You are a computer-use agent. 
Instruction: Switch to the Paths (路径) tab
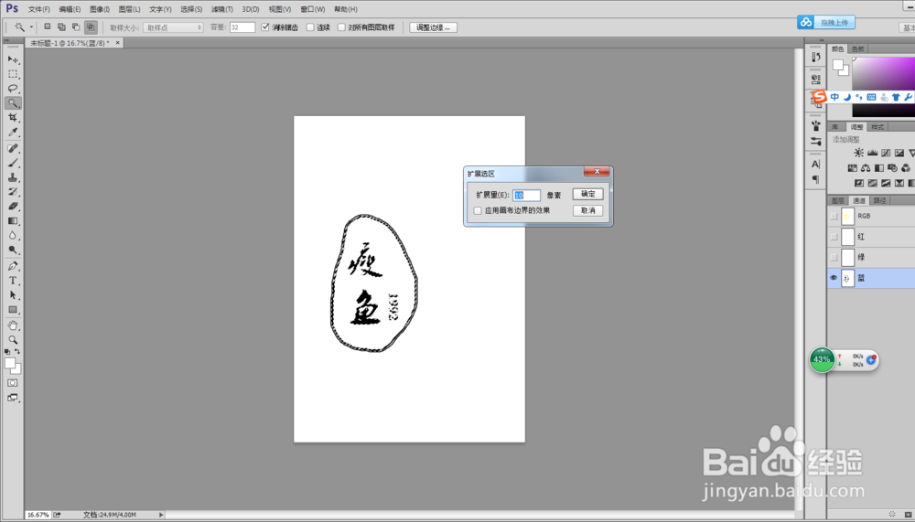(x=880, y=200)
